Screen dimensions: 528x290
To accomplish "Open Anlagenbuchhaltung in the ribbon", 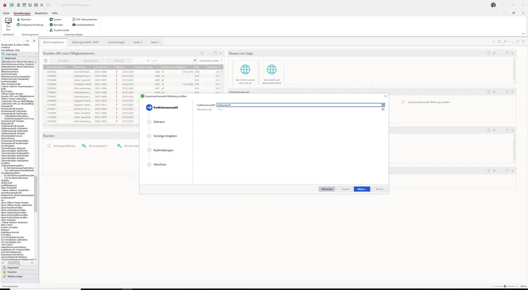I will pyautogui.click(x=30, y=25).
